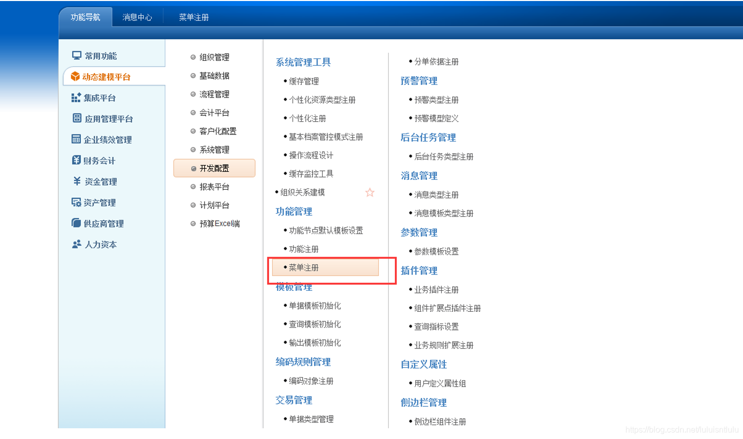Select 动态建模平台 in the sidebar
The image size is (743, 439).
pyautogui.click(x=114, y=77)
